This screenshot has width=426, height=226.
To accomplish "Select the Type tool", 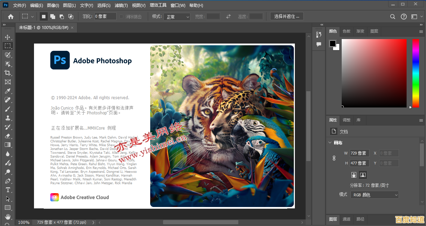I will point(8,190).
